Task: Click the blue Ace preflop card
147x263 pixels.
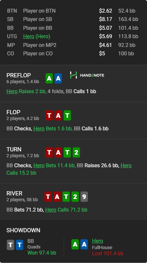Action: [58, 78]
